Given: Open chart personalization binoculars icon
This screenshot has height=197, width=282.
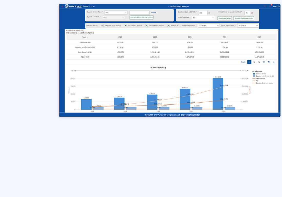Looking at the screenshot, I should (x=269, y=62).
